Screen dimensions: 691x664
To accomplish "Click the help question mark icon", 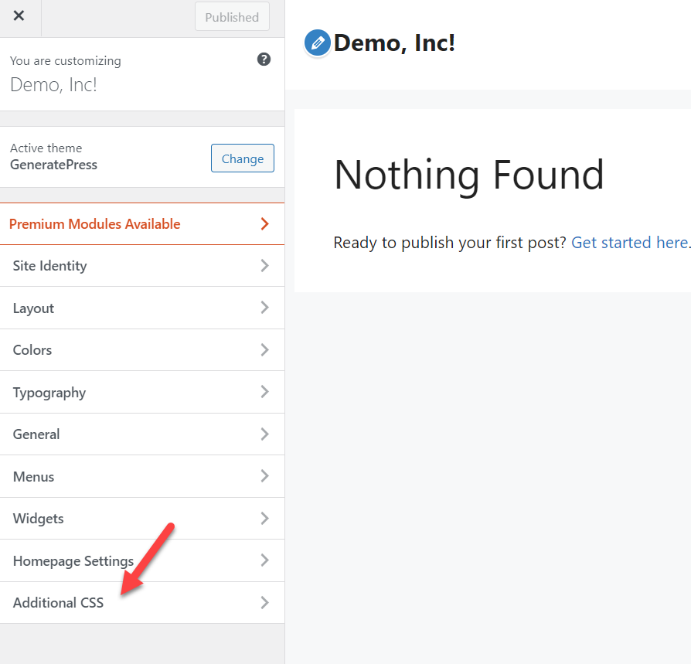I will [x=264, y=59].
